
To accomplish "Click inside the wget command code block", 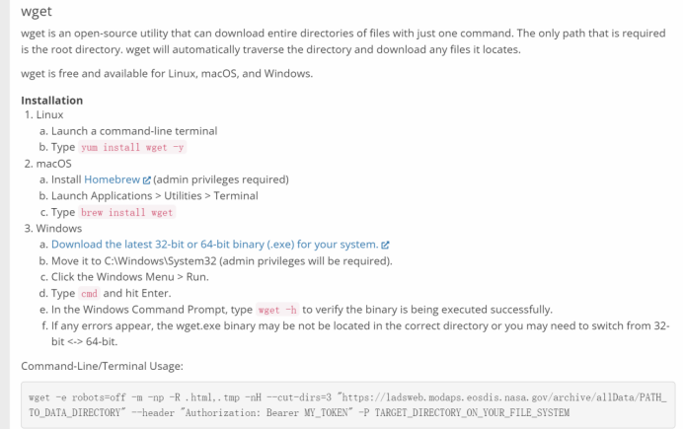I will coord(347,405).
